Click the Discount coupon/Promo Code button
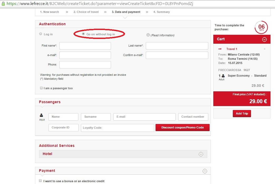 click(182, 128)
